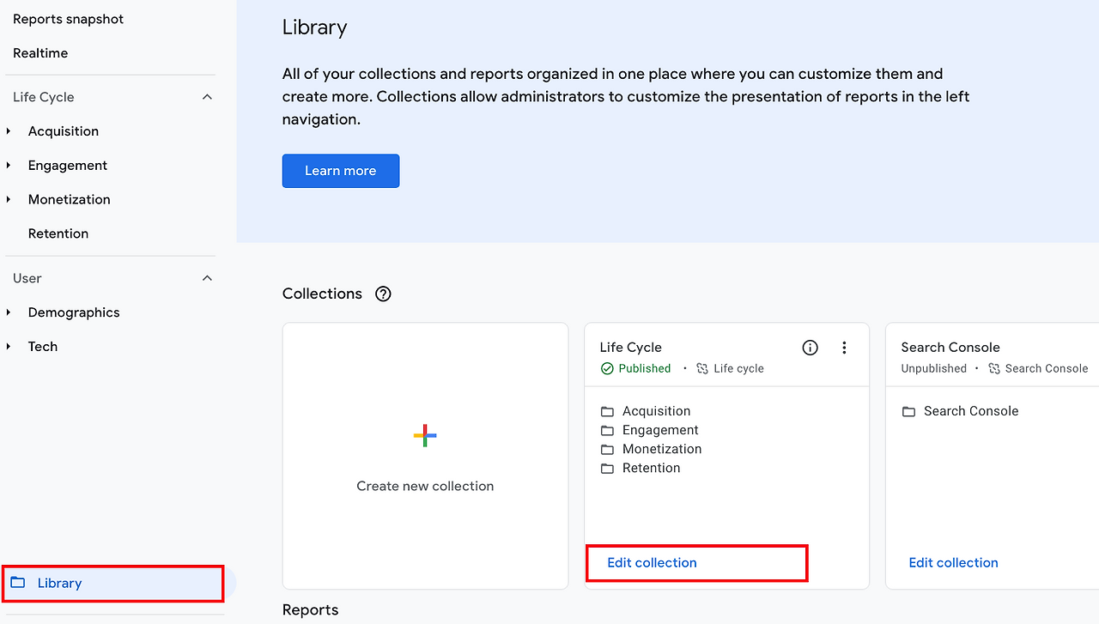1099x624 pixels.
Task: Select Retention in the sidebar
Action: (x=58, y=233)
